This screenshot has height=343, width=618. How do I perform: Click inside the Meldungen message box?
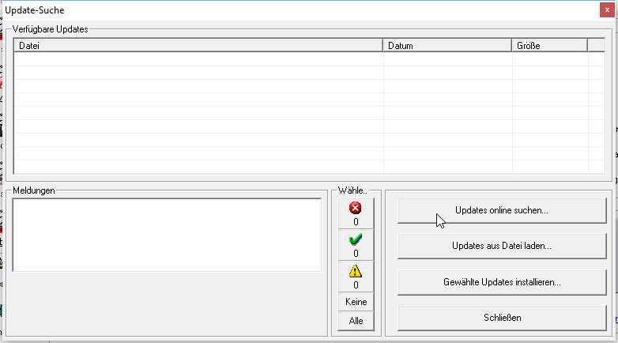click(167, 235)
